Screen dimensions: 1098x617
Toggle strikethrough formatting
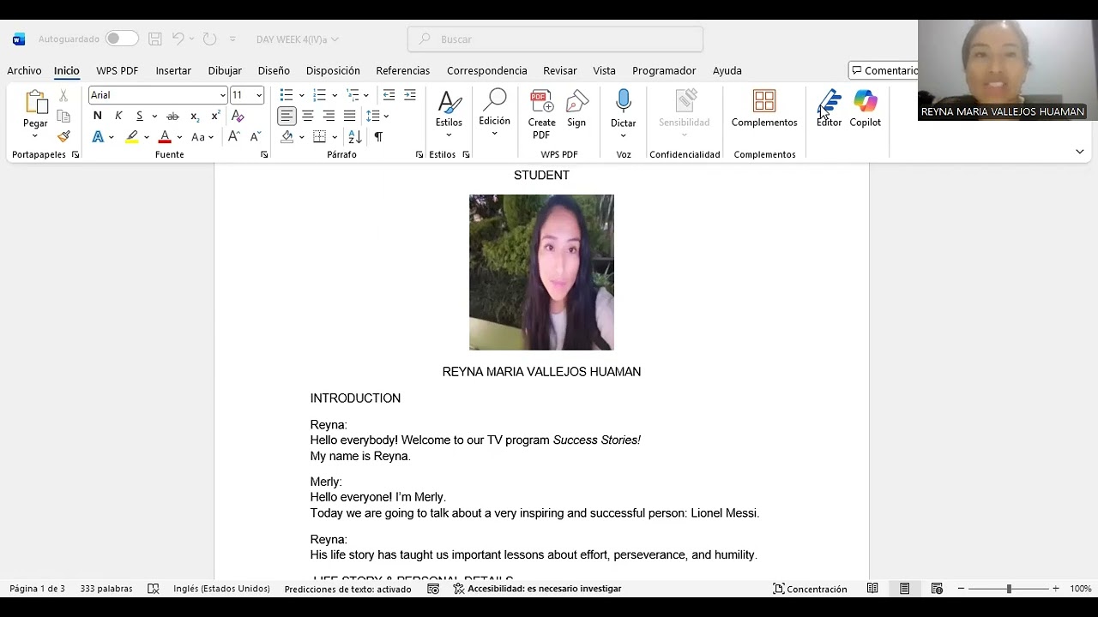[172, 116]
